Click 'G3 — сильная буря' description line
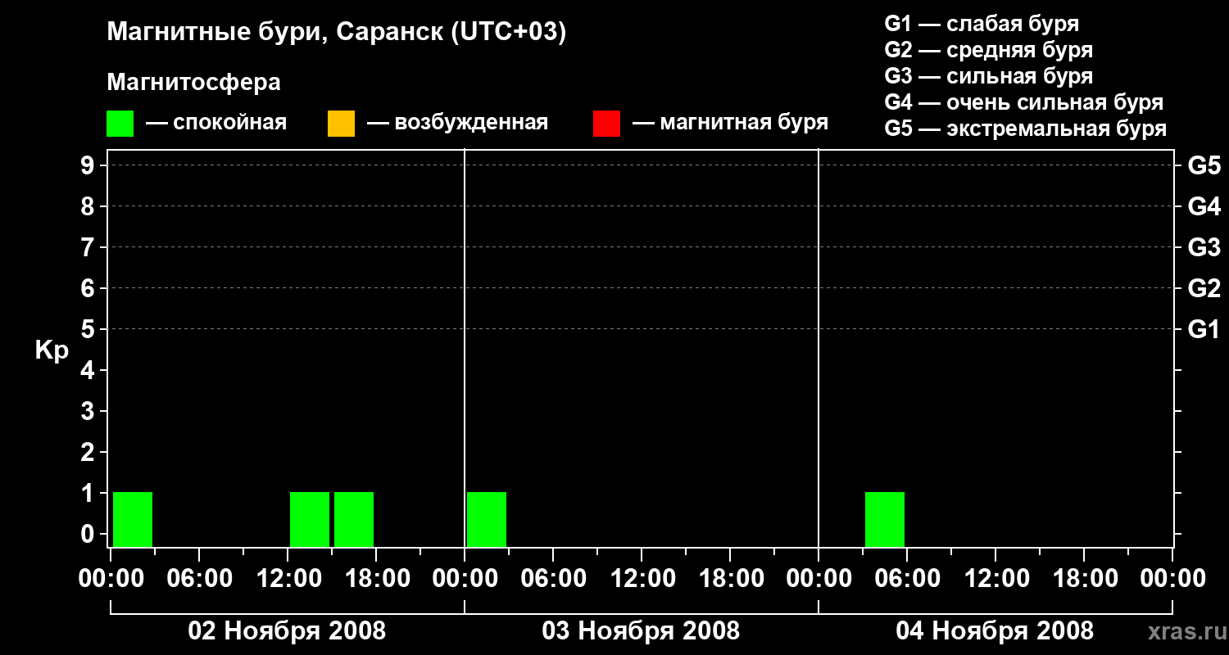The width and height of the screenshot is (1229, 655). click(x=989, y=76)
